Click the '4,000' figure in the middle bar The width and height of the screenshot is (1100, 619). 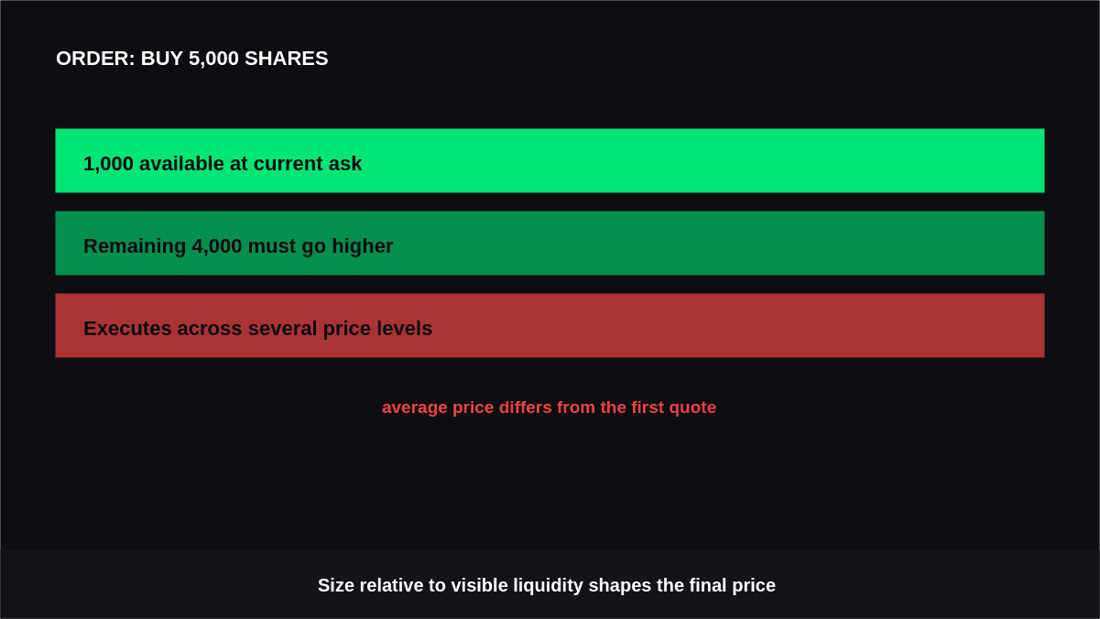click(x=217, y=246)
